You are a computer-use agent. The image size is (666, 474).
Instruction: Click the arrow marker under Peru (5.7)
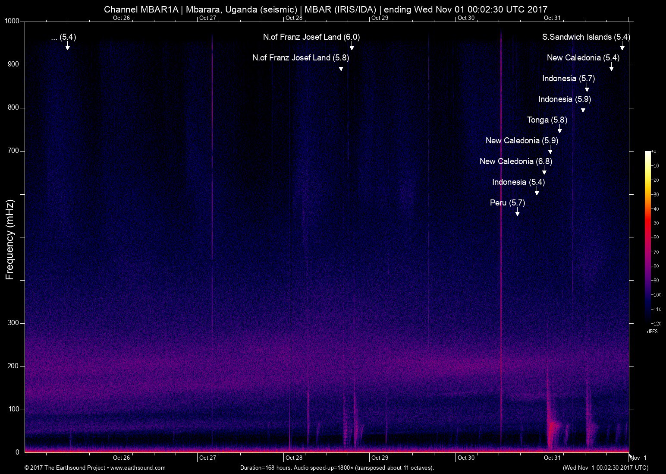[517, 212]
